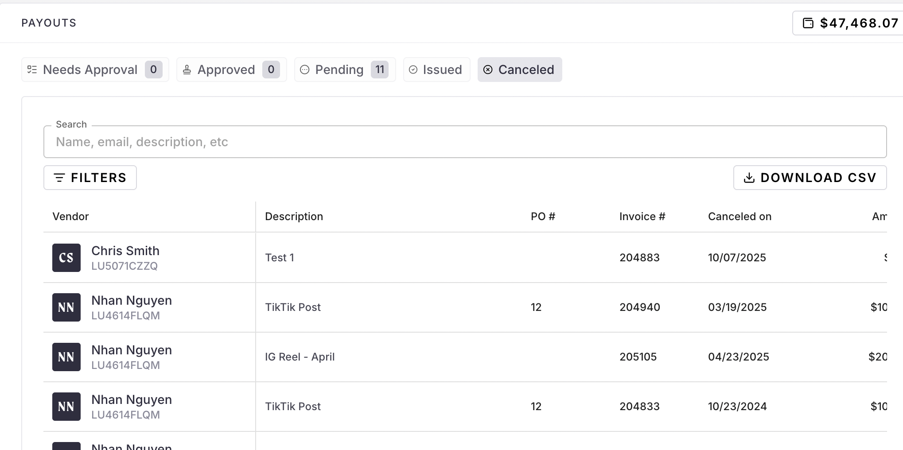Click the Chris Smith CS avatar
Viewport: 903px width, 450px height.
point(66,258)
